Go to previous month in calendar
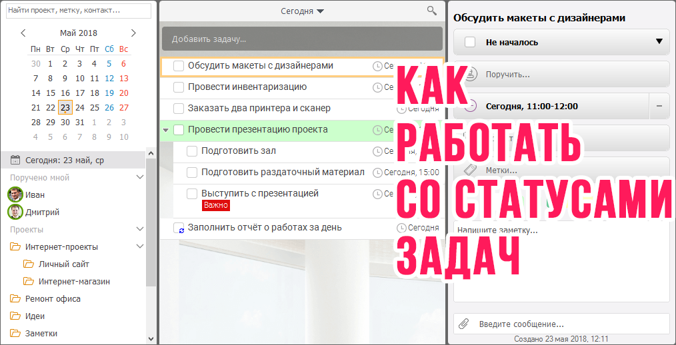The height and width of the screenshot is (345, 676). tap(23, 33)
